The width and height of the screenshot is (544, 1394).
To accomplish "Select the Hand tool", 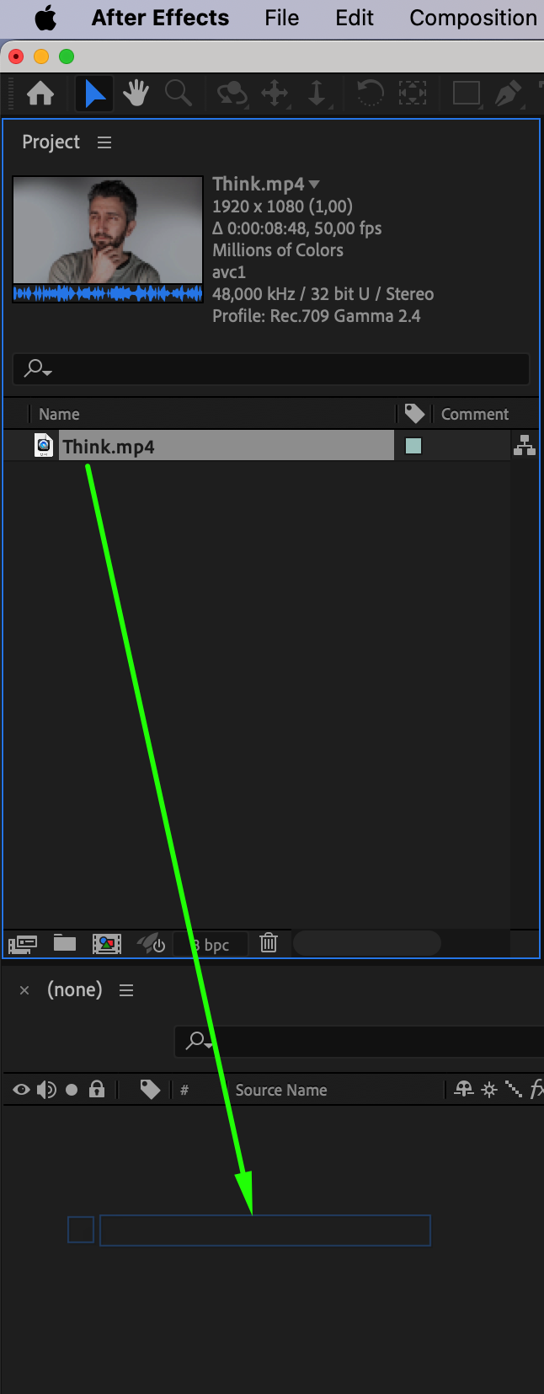I will tap(136, 93).
